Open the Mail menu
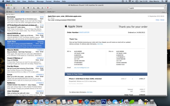 [8, 1]
